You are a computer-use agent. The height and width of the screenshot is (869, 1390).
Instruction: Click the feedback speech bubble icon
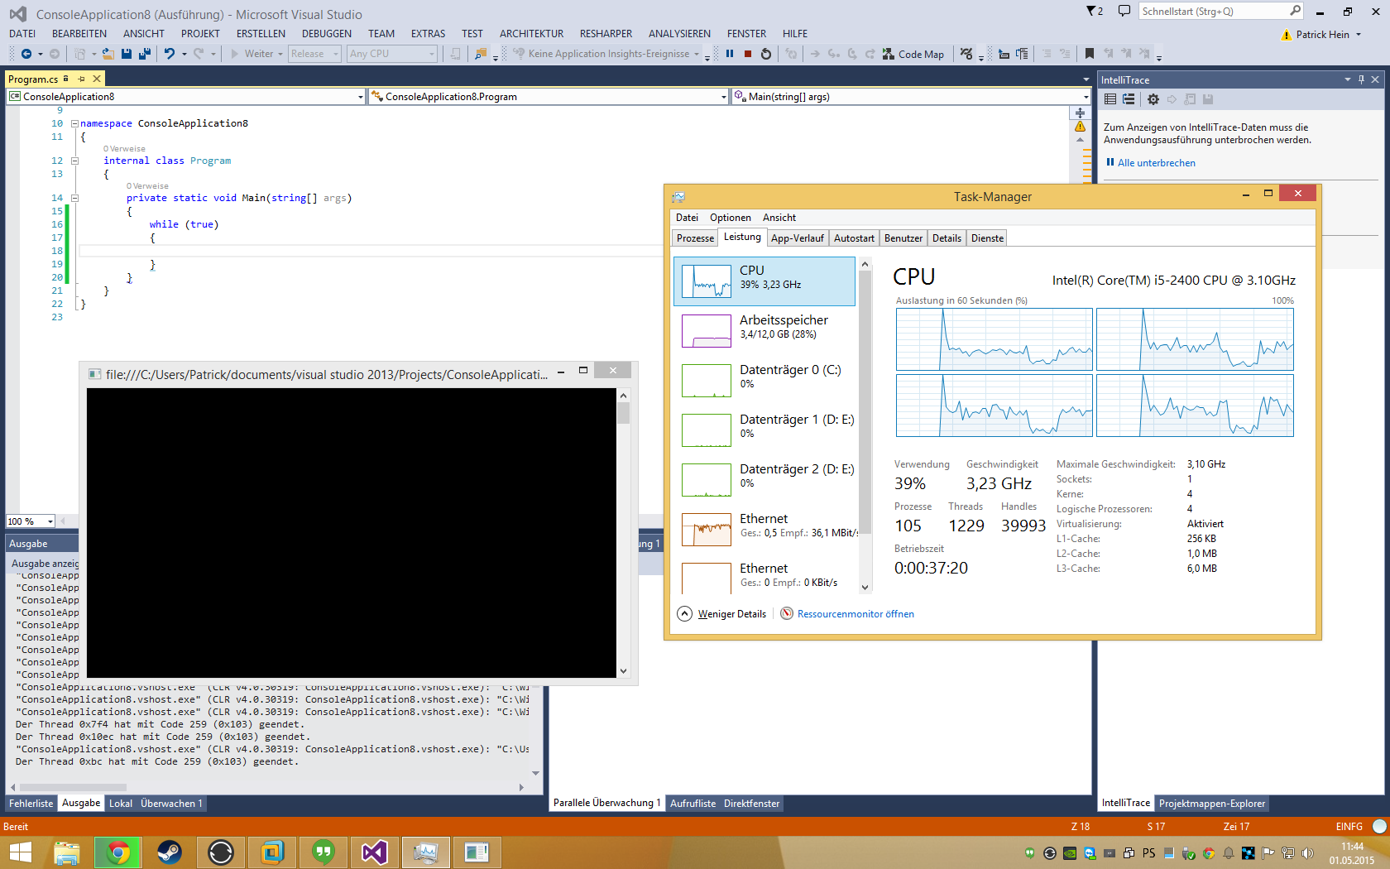click(1124, 11)
